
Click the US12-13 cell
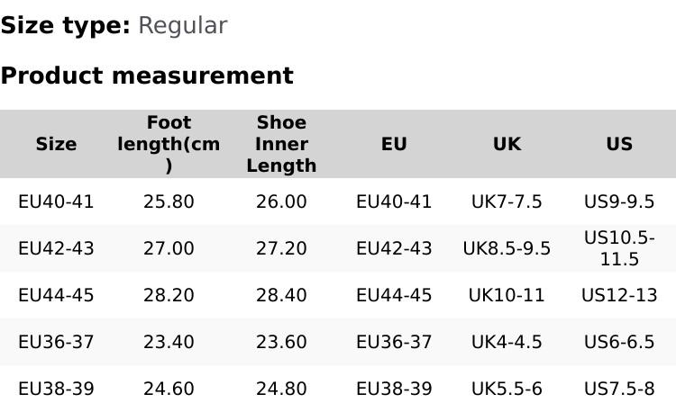pyautogui.click(x=619, y=295)
